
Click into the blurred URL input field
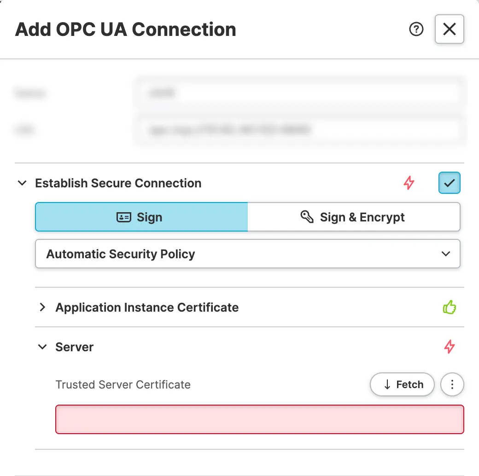point(299,130)
